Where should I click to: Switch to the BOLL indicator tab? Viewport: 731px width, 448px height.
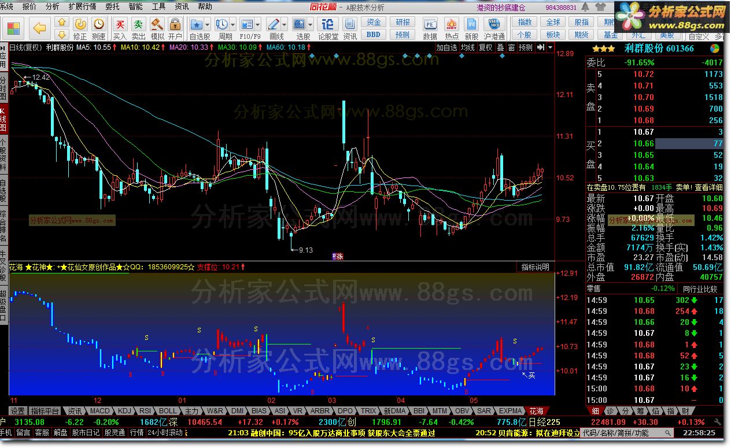(x=168, y=411)
